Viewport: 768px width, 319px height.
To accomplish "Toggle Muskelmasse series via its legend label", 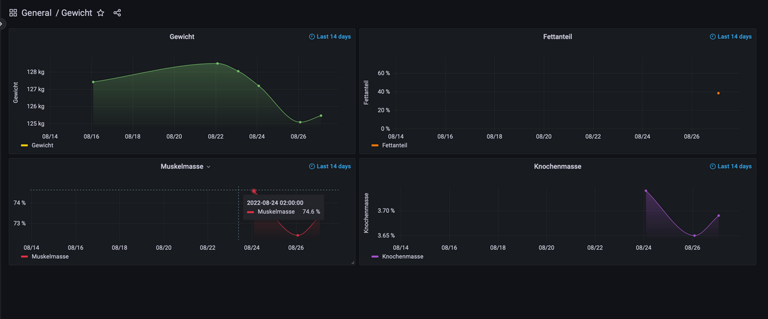I will (x=50, y=256).
